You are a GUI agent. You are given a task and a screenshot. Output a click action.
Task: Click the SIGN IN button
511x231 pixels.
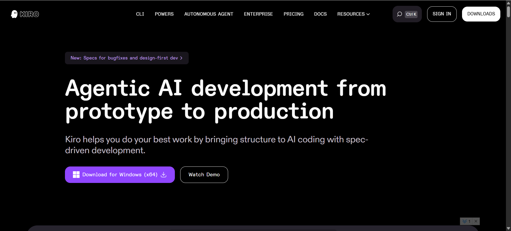442,14
